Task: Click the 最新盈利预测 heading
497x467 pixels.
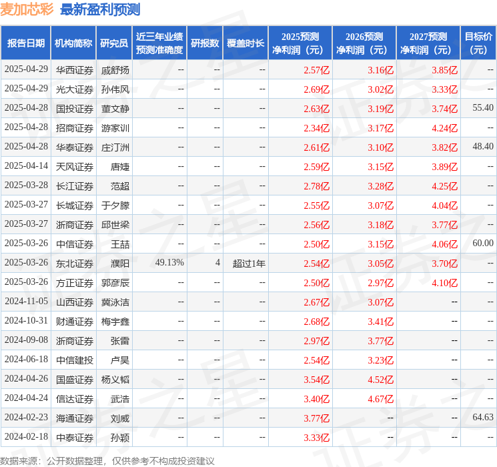Action: tap(100, 9)
